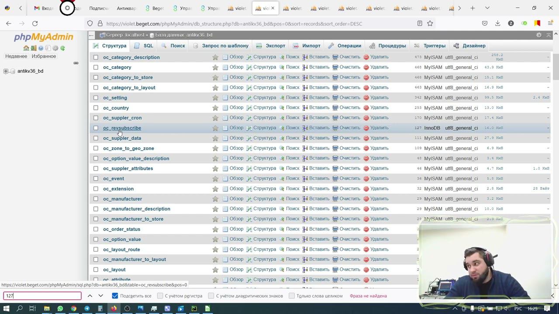Select oc_revsubscribe row checkbox

[x=96, y=128]
